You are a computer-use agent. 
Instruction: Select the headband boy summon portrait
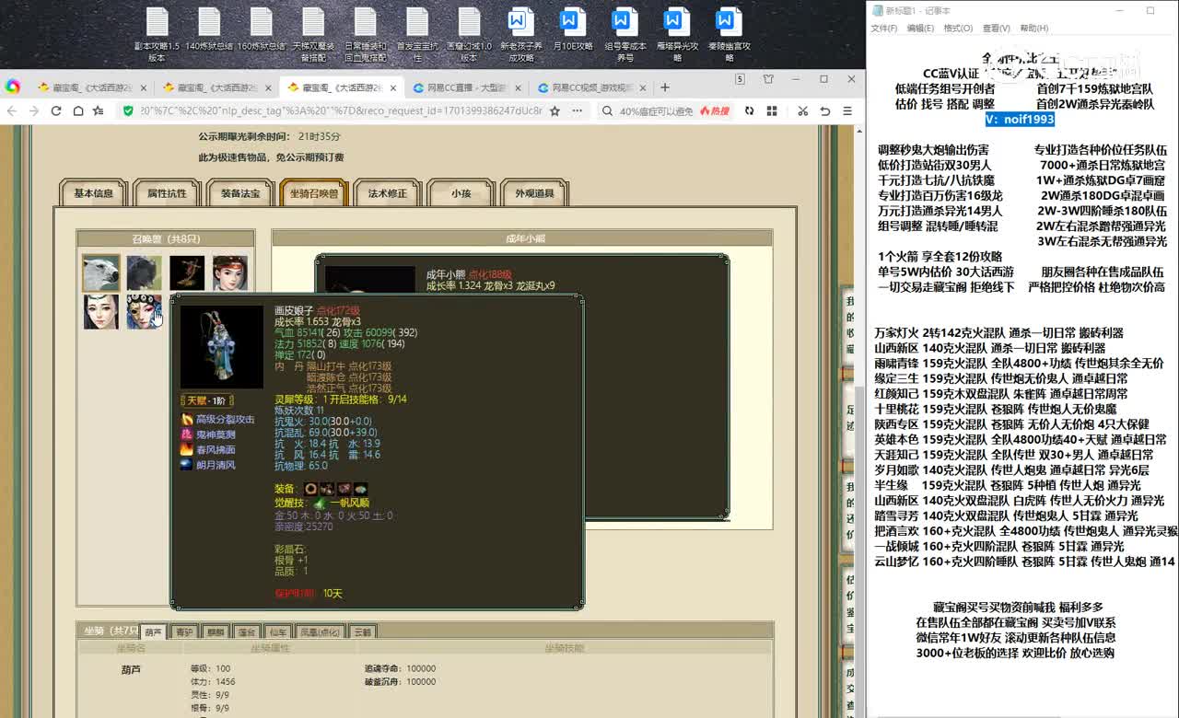(x=229, y=273)
